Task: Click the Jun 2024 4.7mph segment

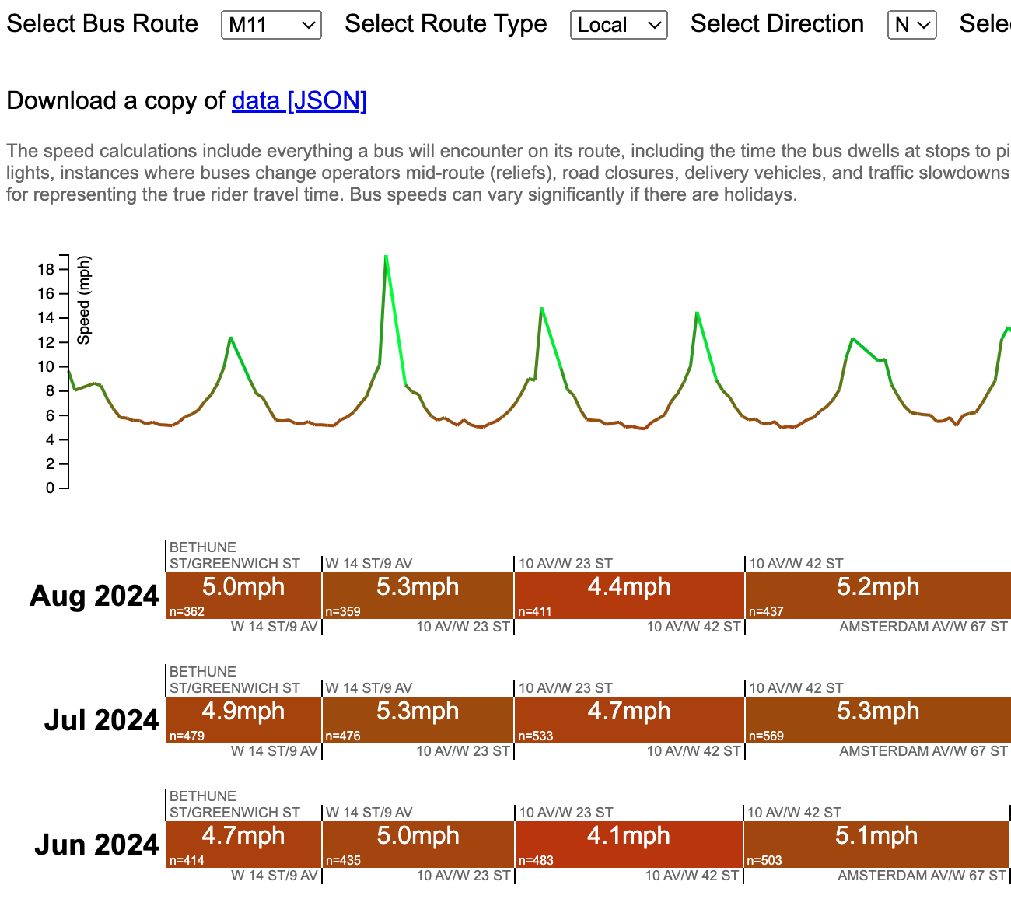Action: pyautogui.click(x=243, y=845)
